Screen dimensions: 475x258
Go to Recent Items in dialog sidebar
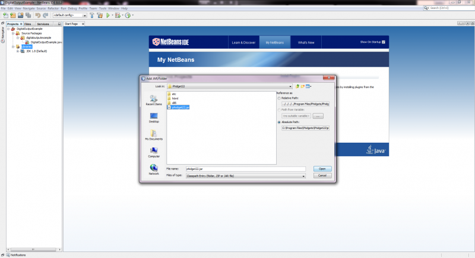[154, 100]
